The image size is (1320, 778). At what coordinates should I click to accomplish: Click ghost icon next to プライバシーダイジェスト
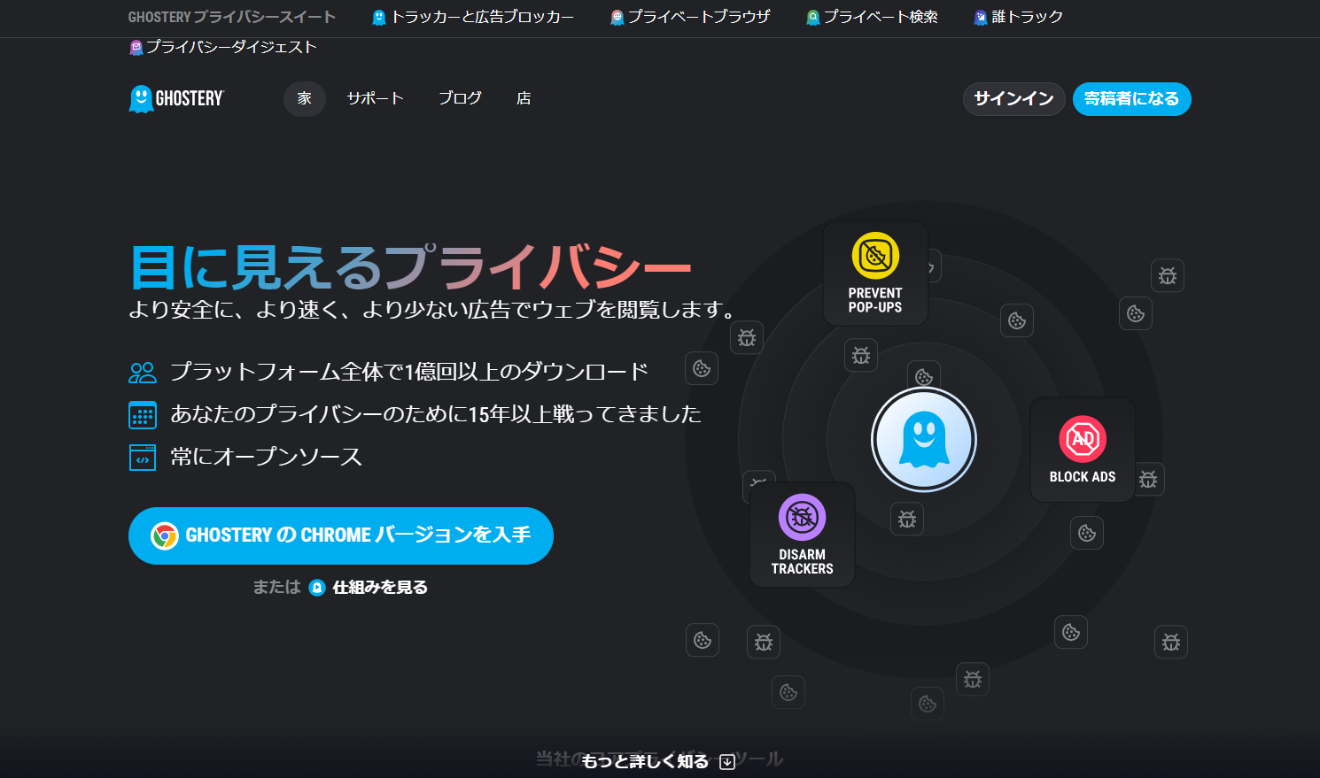click(136, 47)
